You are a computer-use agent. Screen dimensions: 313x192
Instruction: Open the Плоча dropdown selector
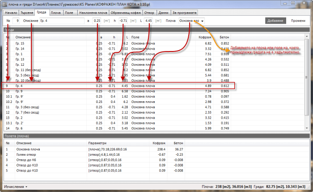(x=191, y=21)
